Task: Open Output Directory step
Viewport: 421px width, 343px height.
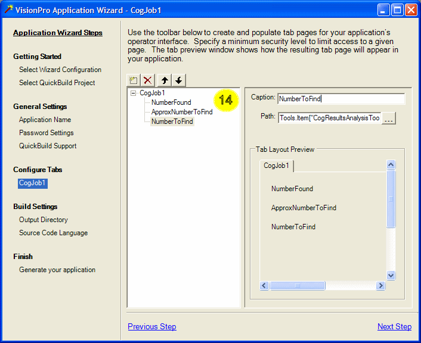Action: click(x=44, y=220)
